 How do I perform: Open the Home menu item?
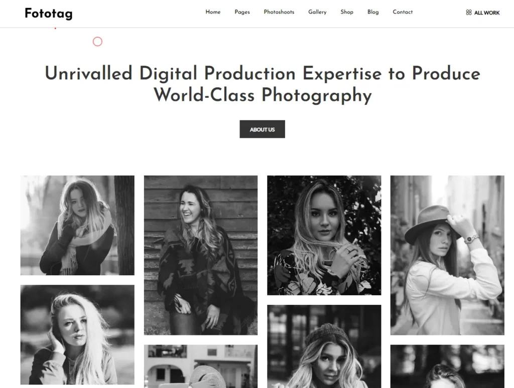[x=213, y=12]
